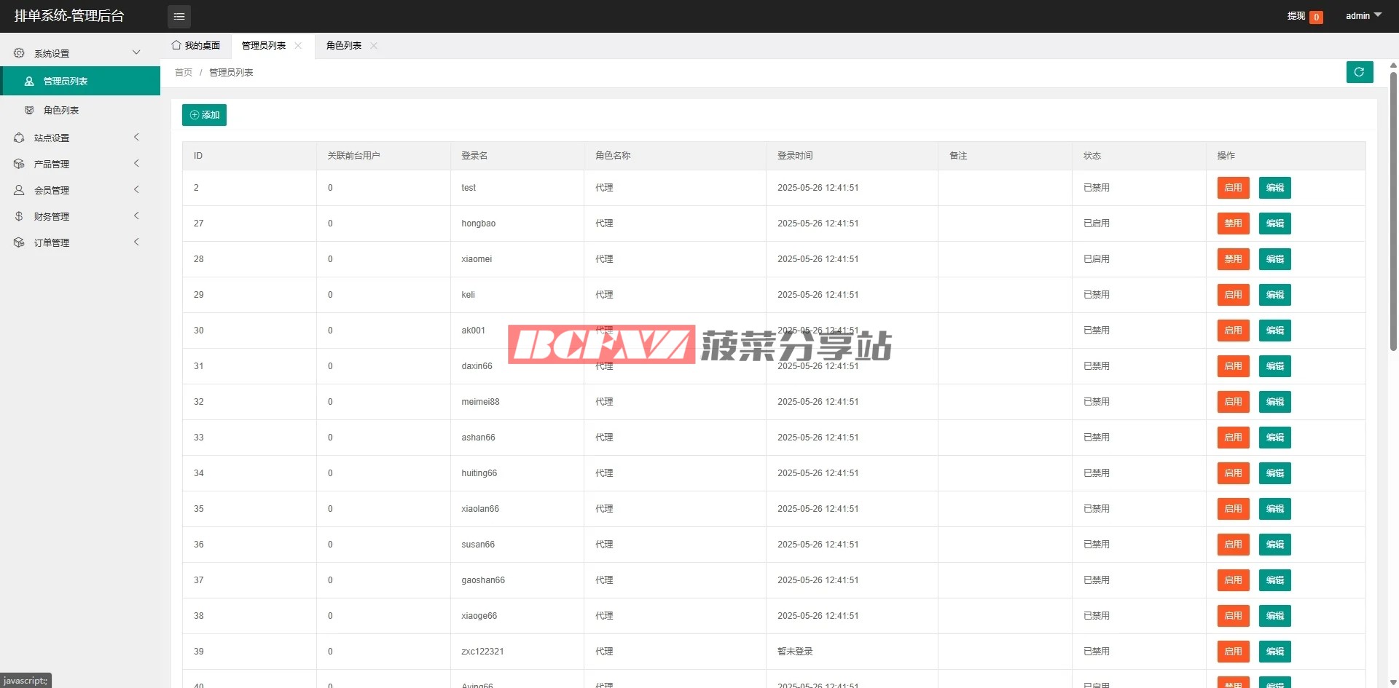Screen dimensions: 1399x688
Task: Disable the xiaomei admin account
Action: coord(1233,259)
